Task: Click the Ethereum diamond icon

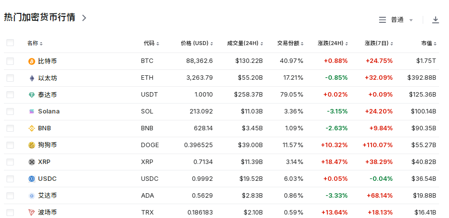Action: pos(32,78)
